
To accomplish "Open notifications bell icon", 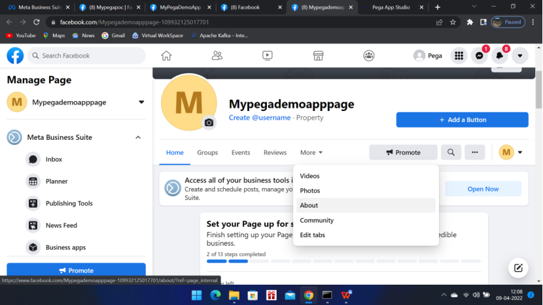I will pos(499,56).
